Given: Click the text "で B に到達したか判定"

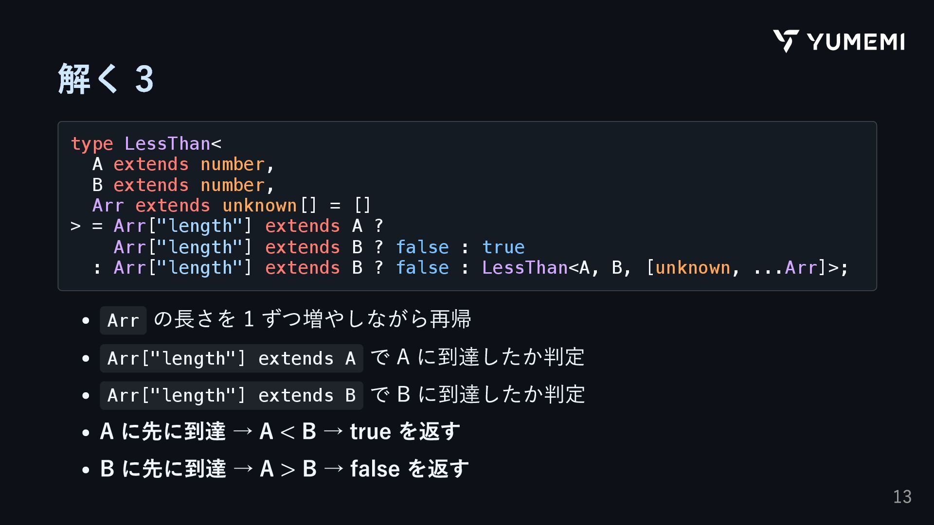Looking at the screenshot, I should tap(477, 394).
